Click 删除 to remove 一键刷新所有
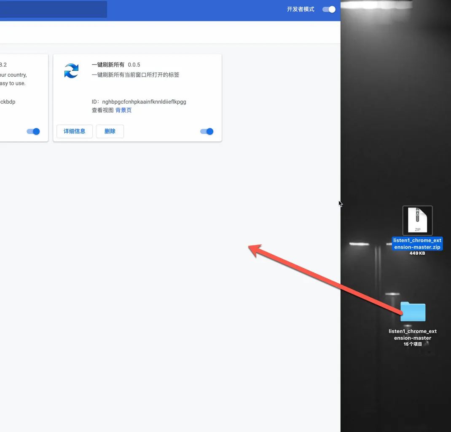Image resolution: width=451 pixels, height=432 pixels. point(110,131)
